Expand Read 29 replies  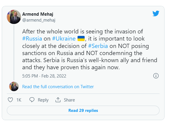click(83, 110)
